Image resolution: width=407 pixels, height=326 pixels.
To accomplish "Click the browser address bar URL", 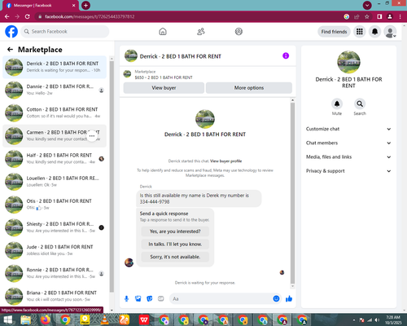I will coord(90,16).
